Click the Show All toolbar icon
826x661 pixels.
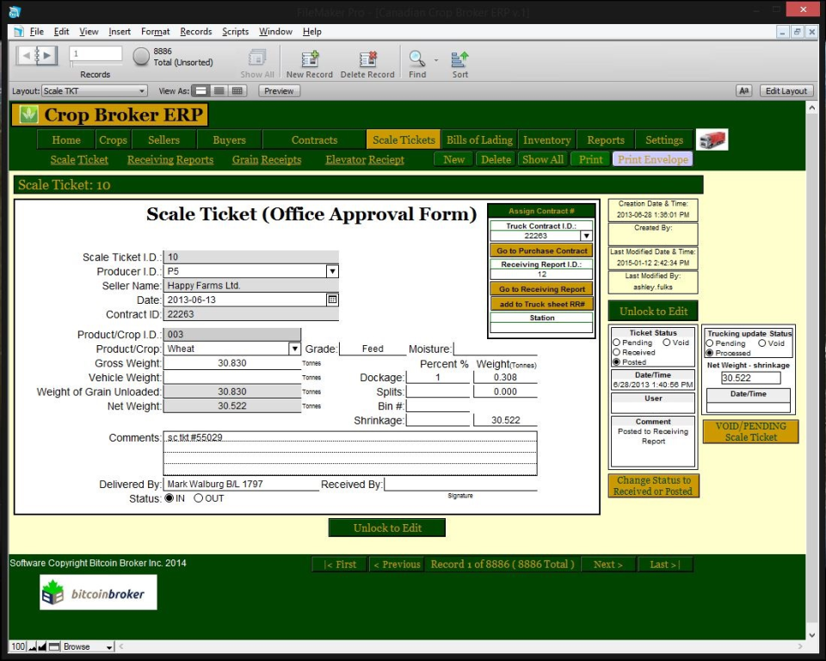(x=257, y=58)
